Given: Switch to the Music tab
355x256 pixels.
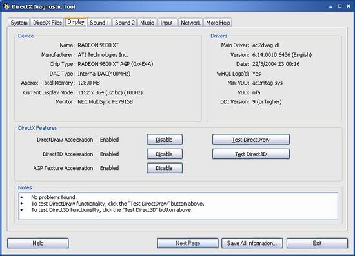Looking at the screenshot, I should tap(147, 23).
